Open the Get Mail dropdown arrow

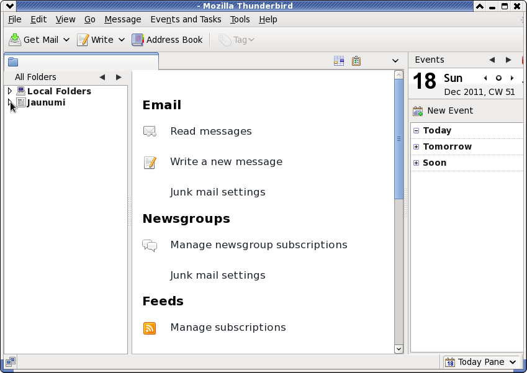(66, 40)
